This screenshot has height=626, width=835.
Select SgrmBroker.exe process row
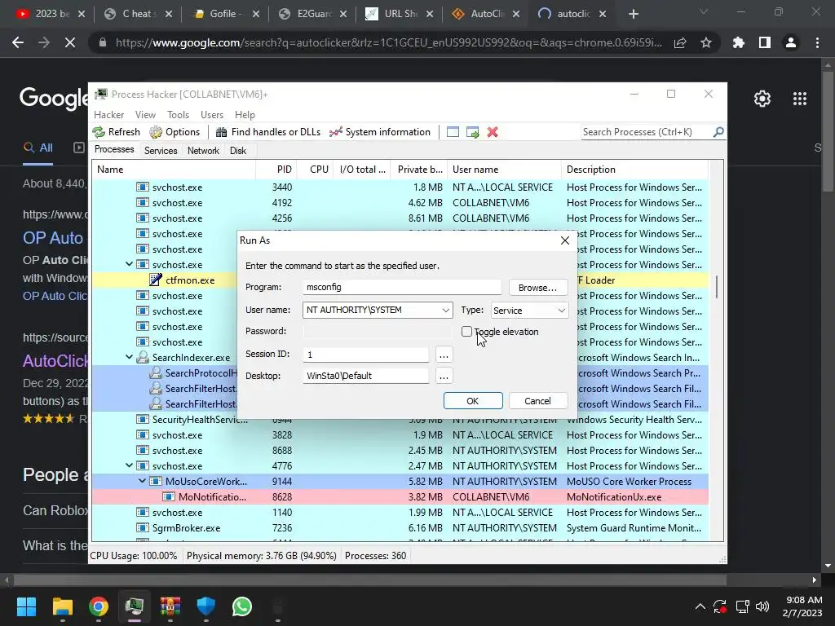[x=400, y=527]
